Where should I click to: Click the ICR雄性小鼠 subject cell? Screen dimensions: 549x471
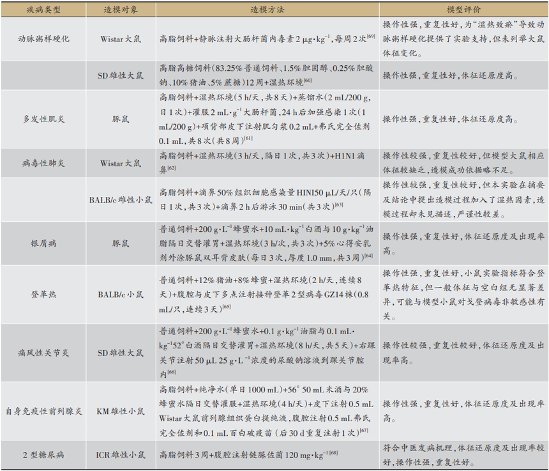pos(121,455)
